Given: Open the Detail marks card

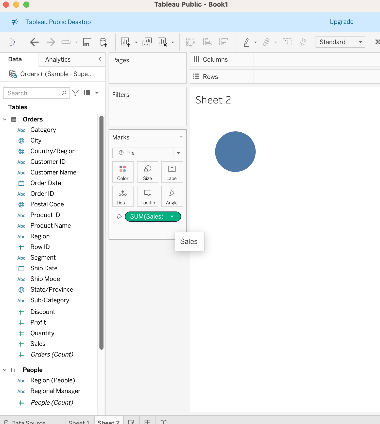Looking at the screenshot, I should (123, 197).
